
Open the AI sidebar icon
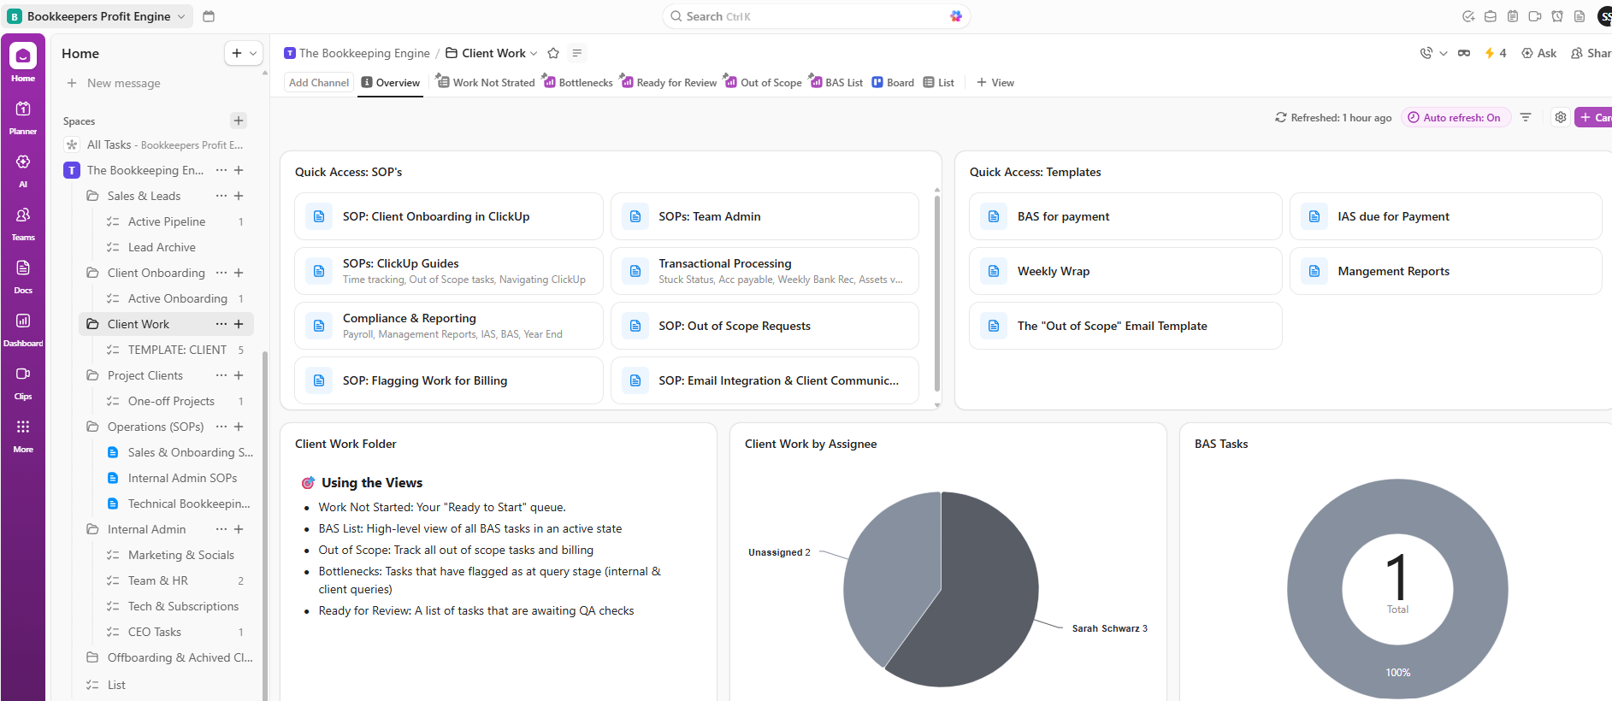tap(23, 169)
